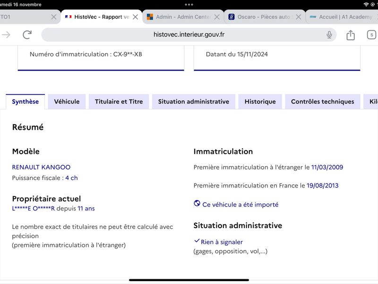The width and height of the screenshot is (378, 284).
Task: Tap the Ce véhicule a été importé text
Action: [241, 204]
